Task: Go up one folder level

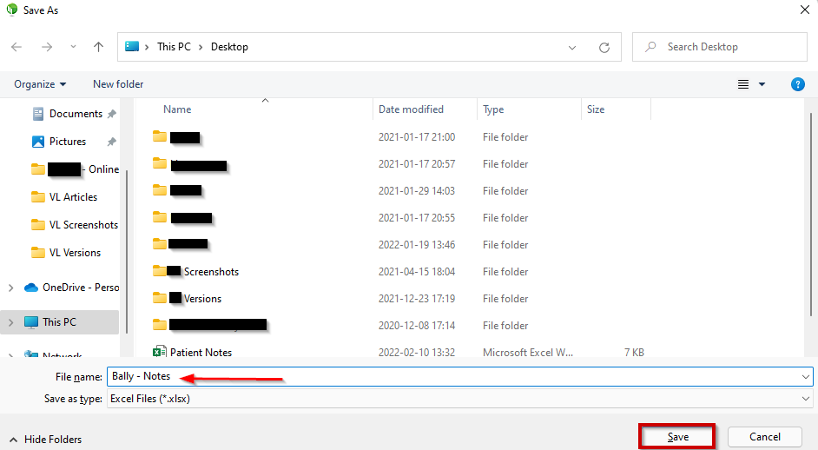Action: click(x=98, y=47)
